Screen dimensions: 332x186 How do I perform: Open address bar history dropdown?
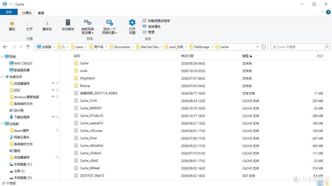click(x=258, y=47)
